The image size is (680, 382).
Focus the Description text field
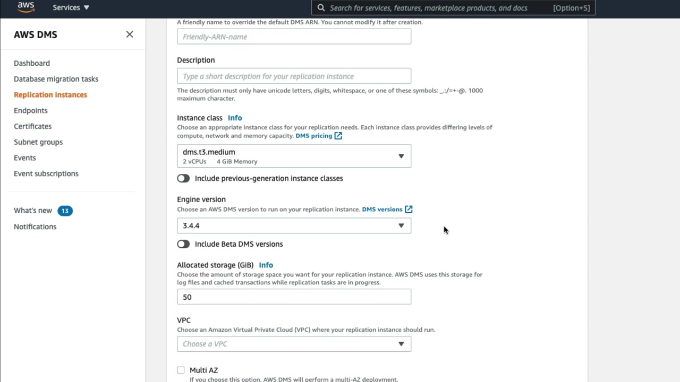tap(294, 76)
